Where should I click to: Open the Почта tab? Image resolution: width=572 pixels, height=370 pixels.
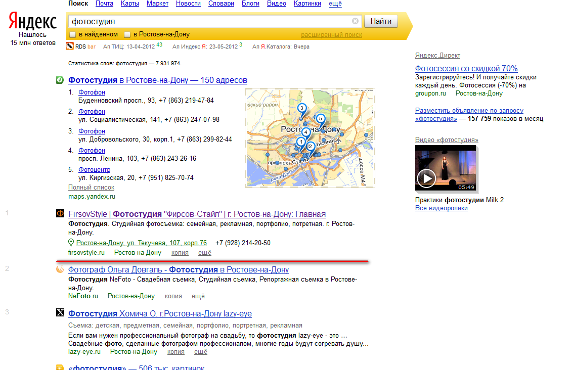(104, 4)
